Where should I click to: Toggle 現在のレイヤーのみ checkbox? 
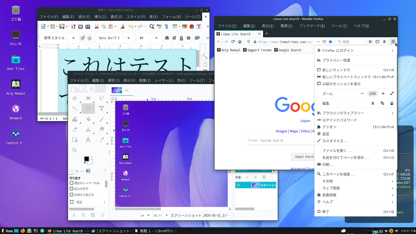(x=71, y=183)
